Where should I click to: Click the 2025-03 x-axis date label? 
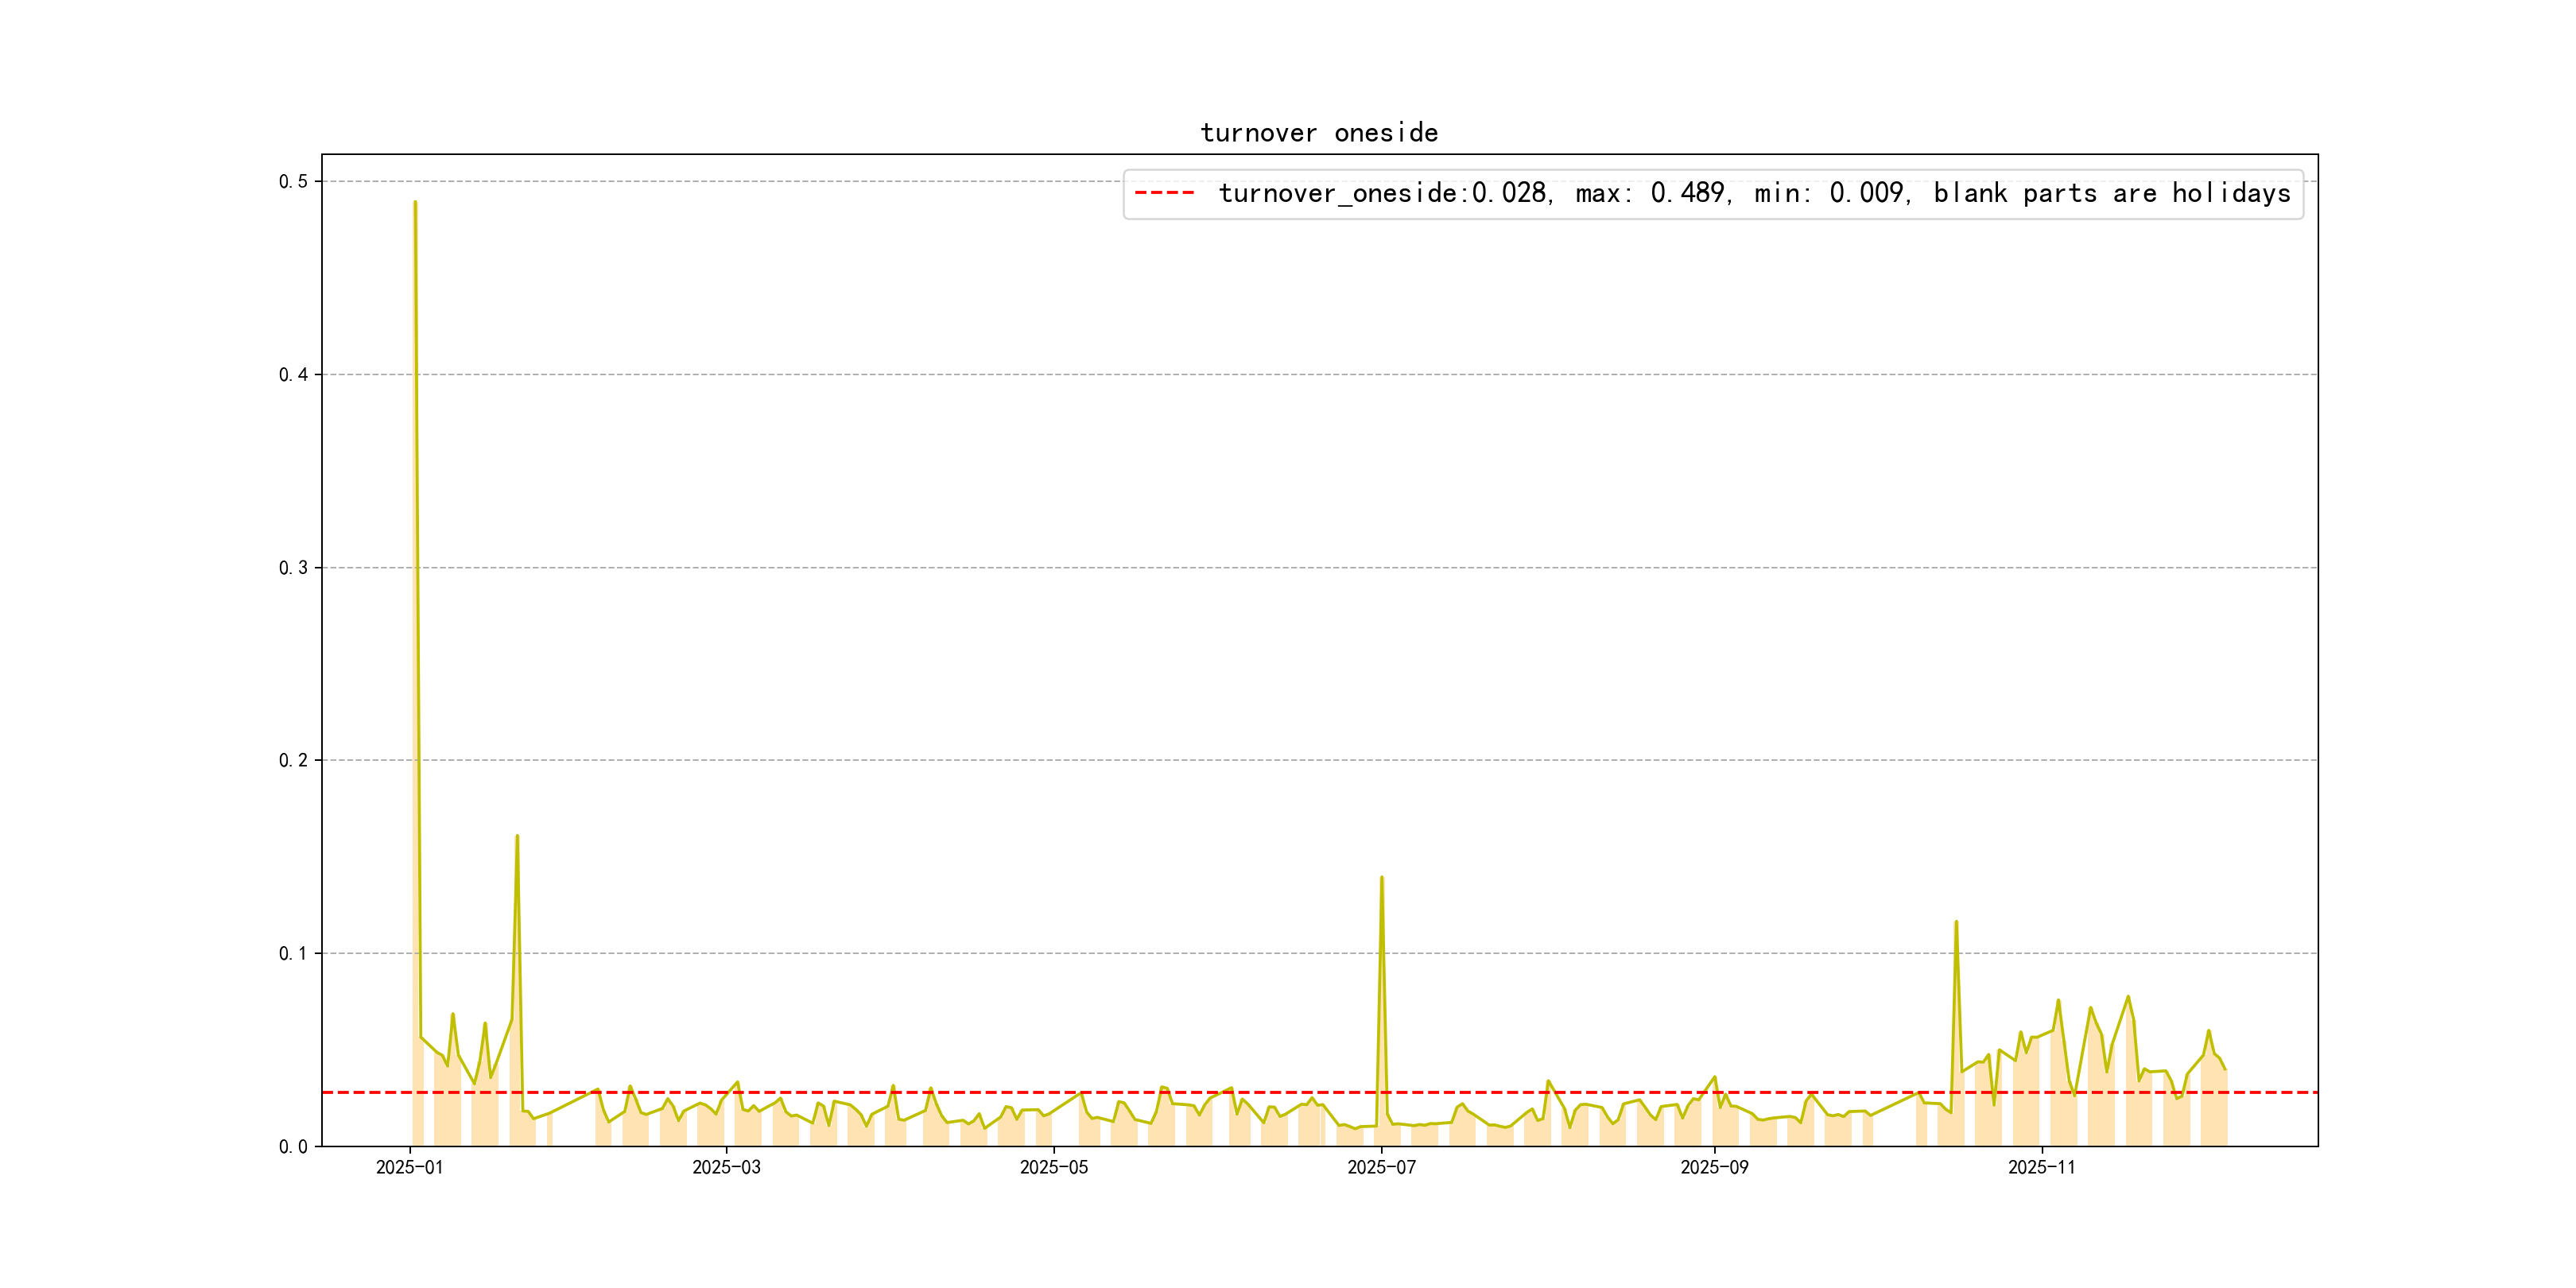pyautogui.click(x=726, y=1167)
